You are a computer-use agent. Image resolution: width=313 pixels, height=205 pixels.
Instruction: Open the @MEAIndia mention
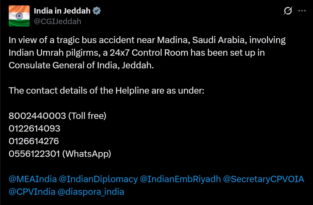33,179
